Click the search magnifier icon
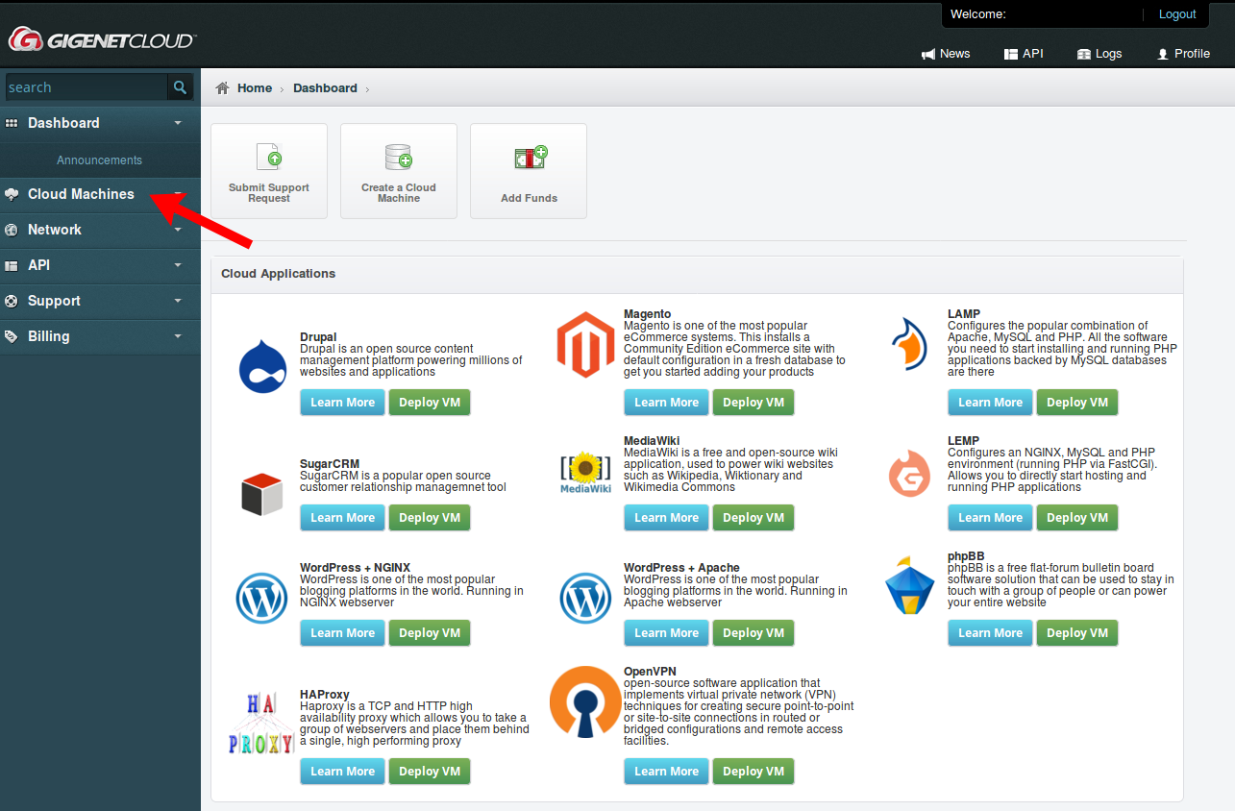Viewport: 1235px width, 811px height. 180,87
